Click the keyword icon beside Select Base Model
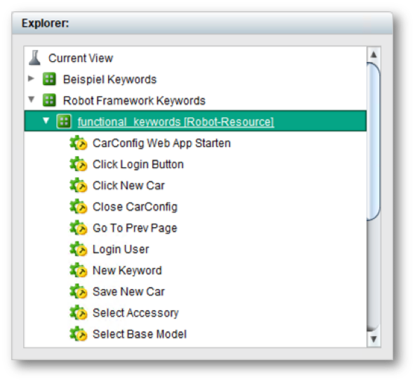Image resolution: width=415 pixels, height=382 pixels. pos(79,333)
